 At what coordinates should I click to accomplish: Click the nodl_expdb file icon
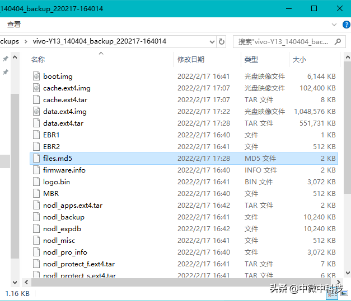pos(36,228)
